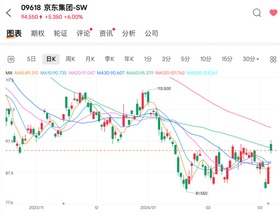Tap the 113.500 high price marker

164,89
